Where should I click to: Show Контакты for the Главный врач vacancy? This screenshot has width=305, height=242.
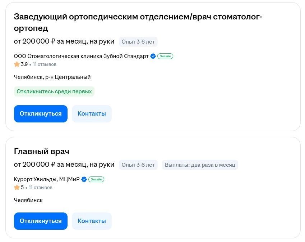pyautogui.click(x=92, y=221)
